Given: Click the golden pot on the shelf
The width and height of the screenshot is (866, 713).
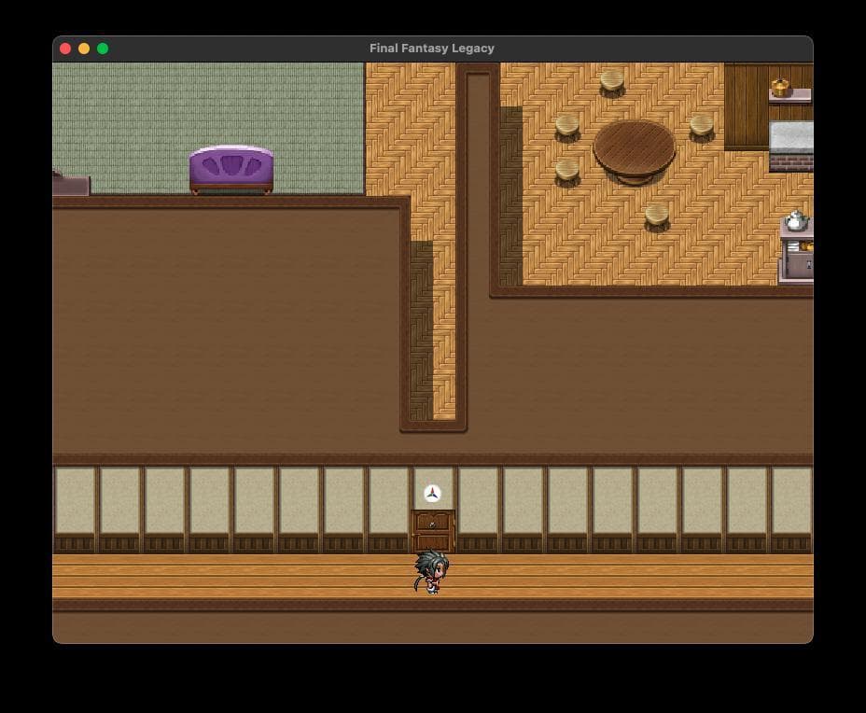Looking at the screenshot, I should 780,88.
